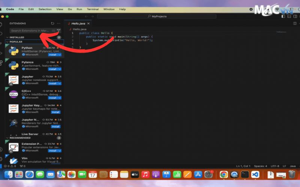Click the Extension Pack for Java logo
The height and width of the screenshot is (187, 300).
coord(13,147)
